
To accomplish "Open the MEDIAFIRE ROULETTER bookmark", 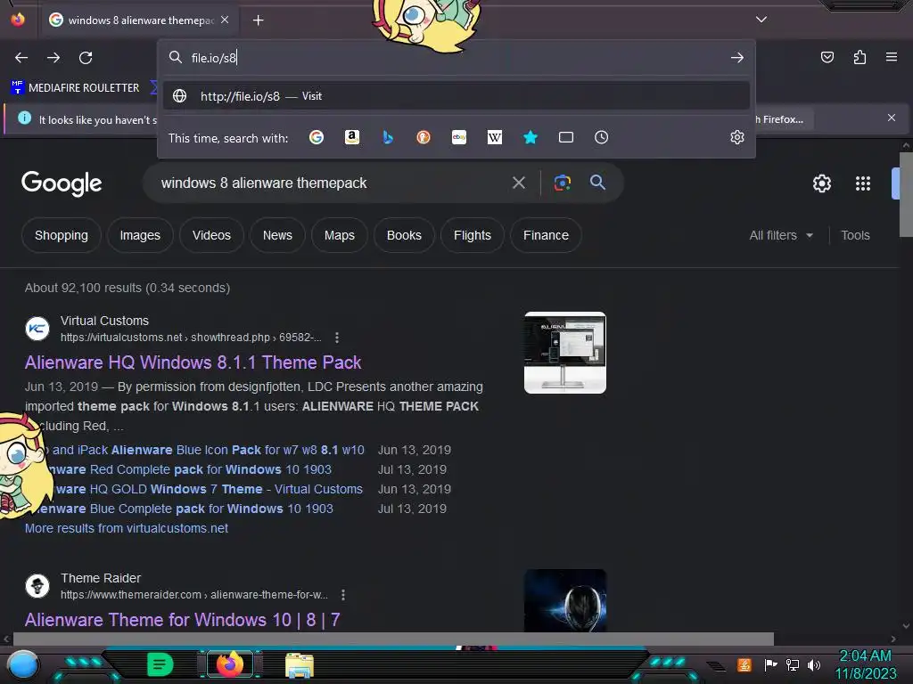I will coord(76,88).
